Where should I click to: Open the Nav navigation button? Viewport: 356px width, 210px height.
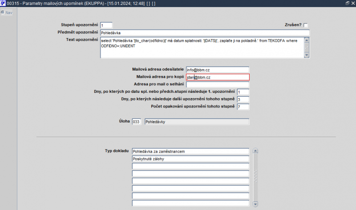[x=6, y=13]
